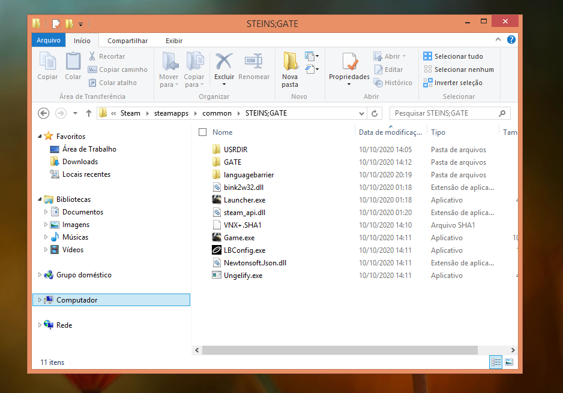
Task: Expand the Documentos library node
Action: (46, 211)
